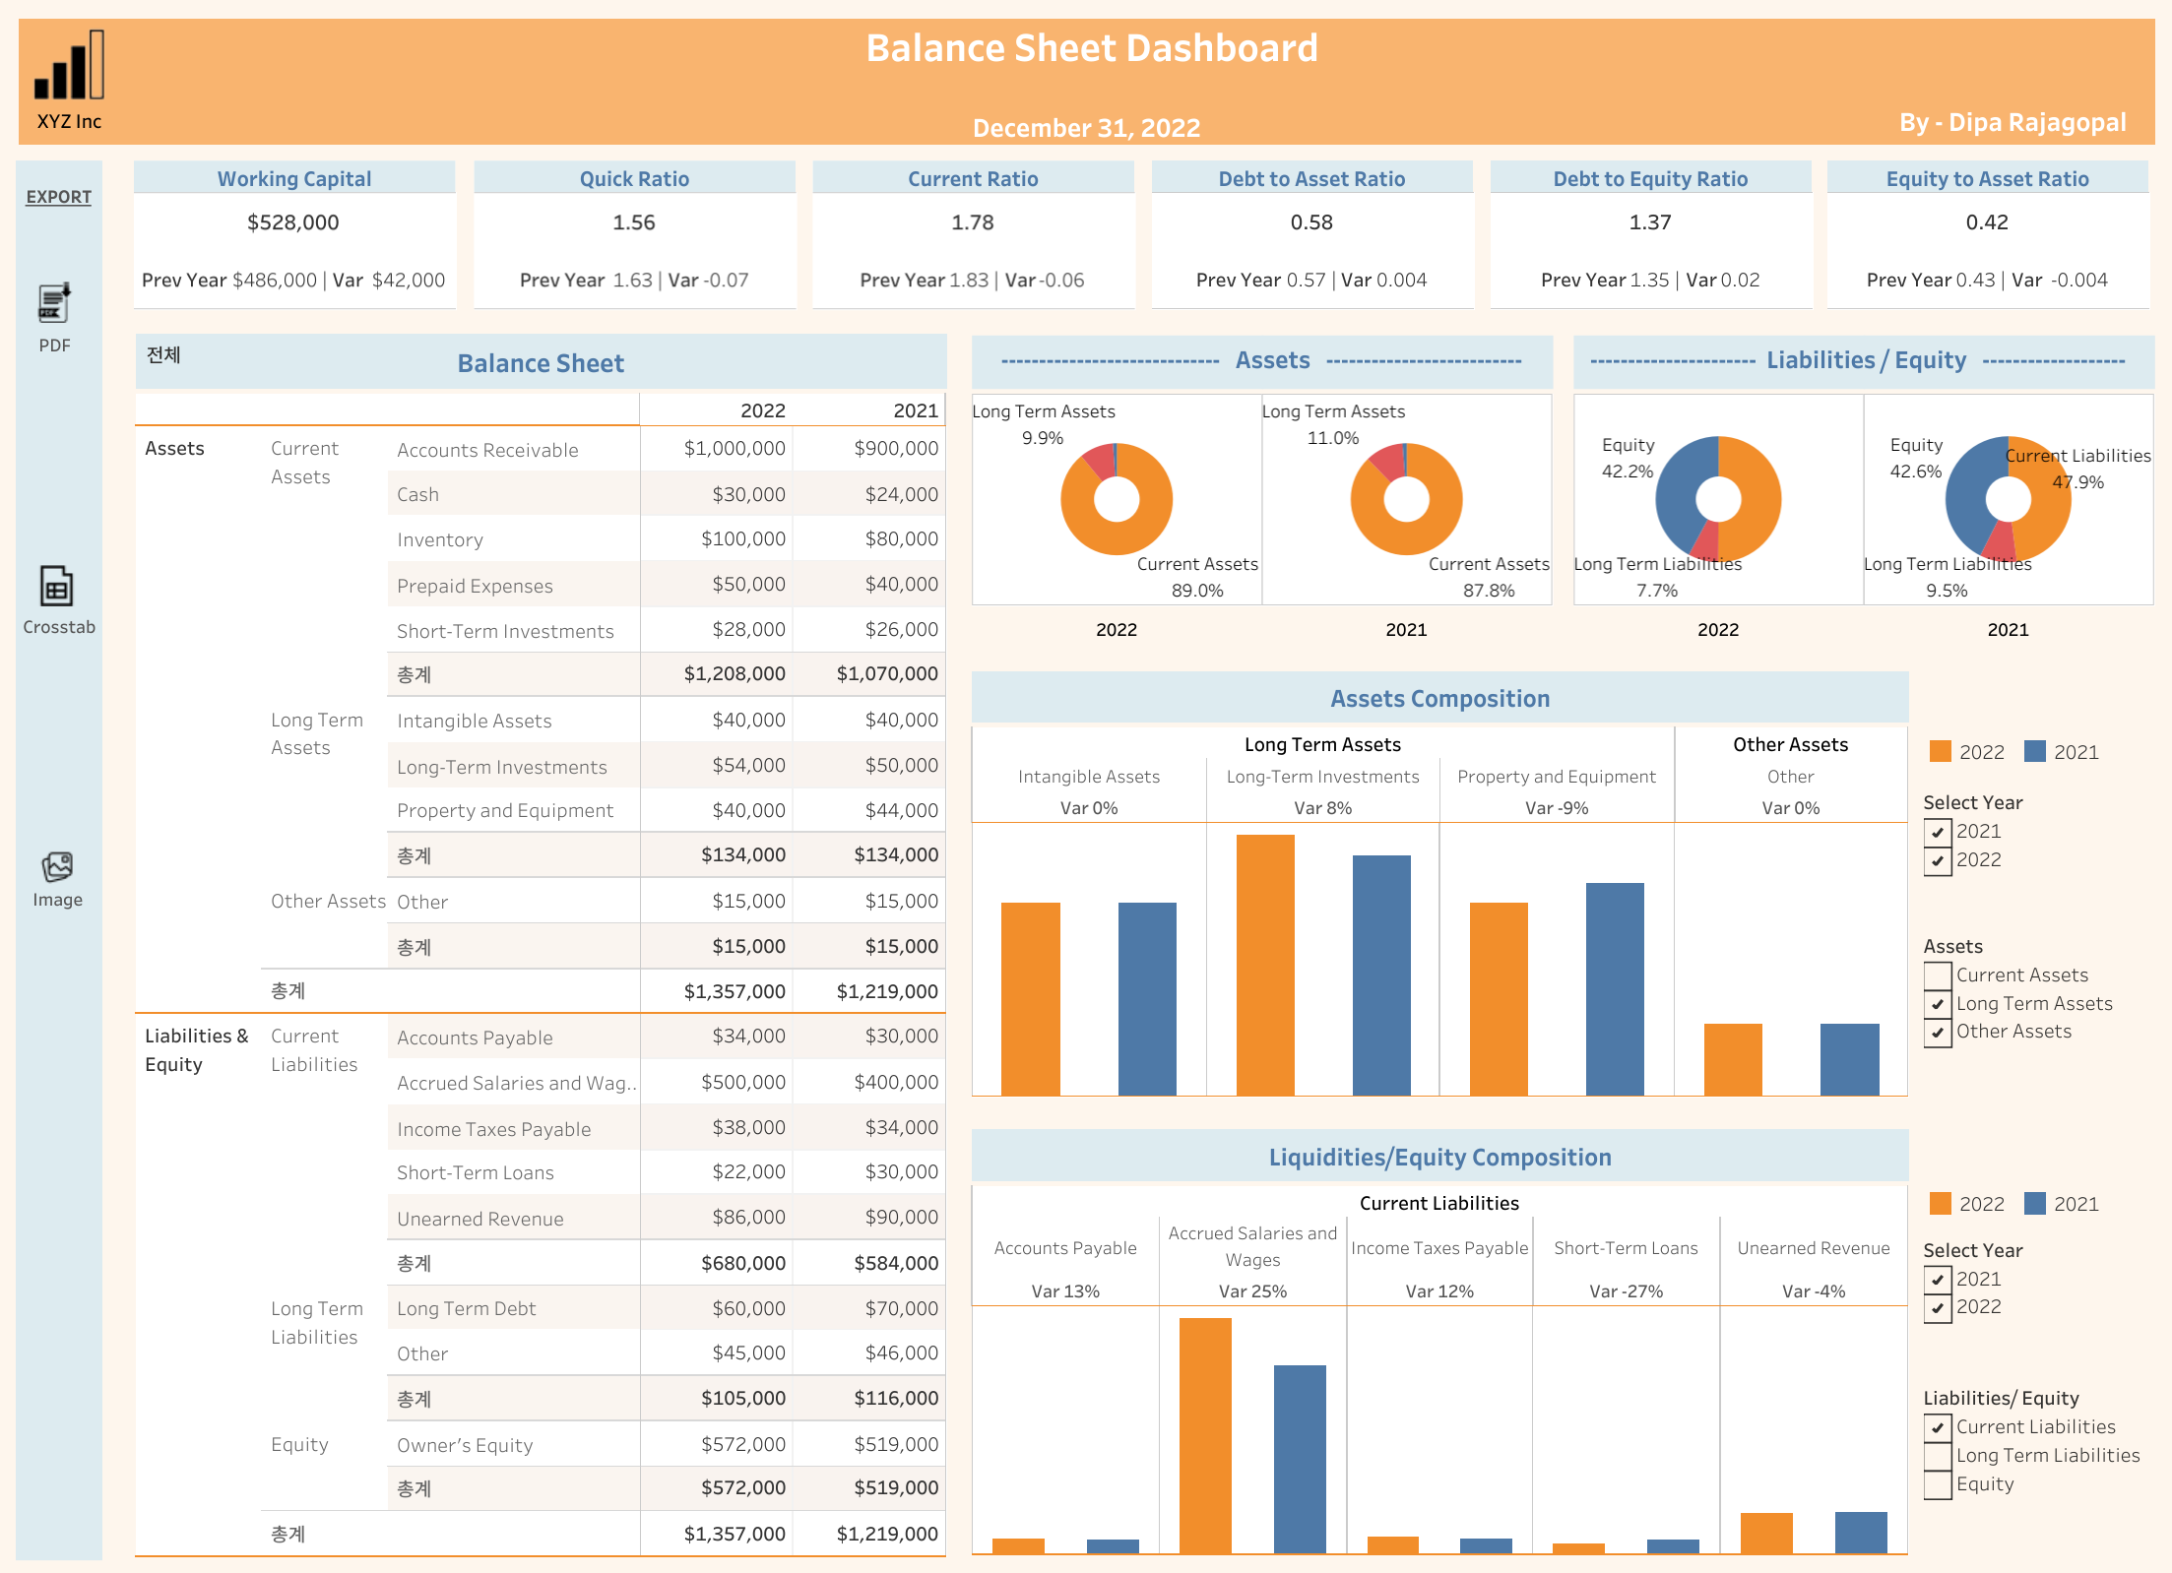Screen dimensions: 2172x1573
Task: Click the 2022 Accrued Salaries orange bar
Action: tap(1205, 1435)
